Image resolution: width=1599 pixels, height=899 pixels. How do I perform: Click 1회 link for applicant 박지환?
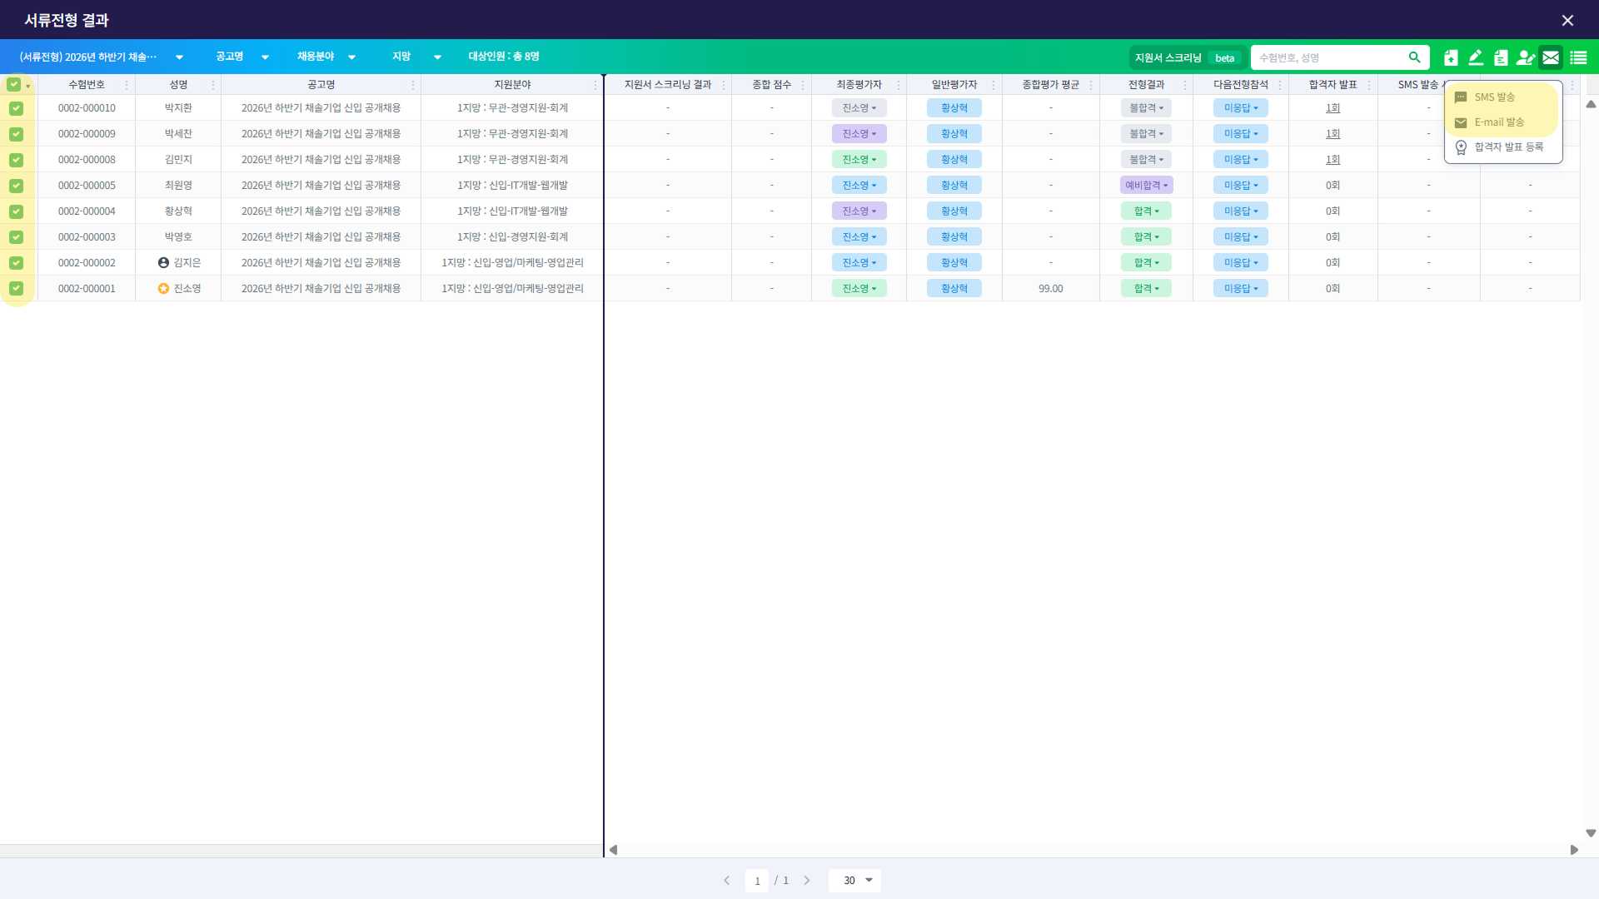point(1332,108)
